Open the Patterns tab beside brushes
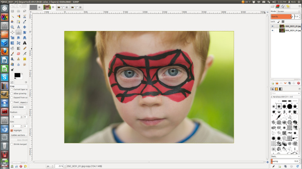The image size is (302, 169). (x=276, y=89)
